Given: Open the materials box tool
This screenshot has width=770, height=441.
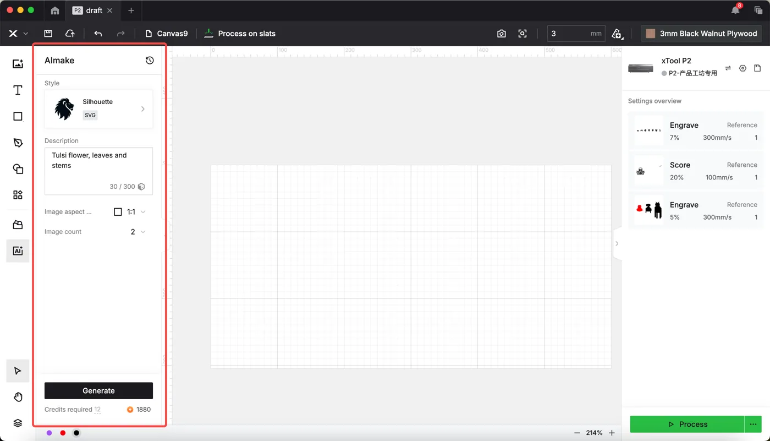Looking at the screenshot, I should [x=18, y=225].
